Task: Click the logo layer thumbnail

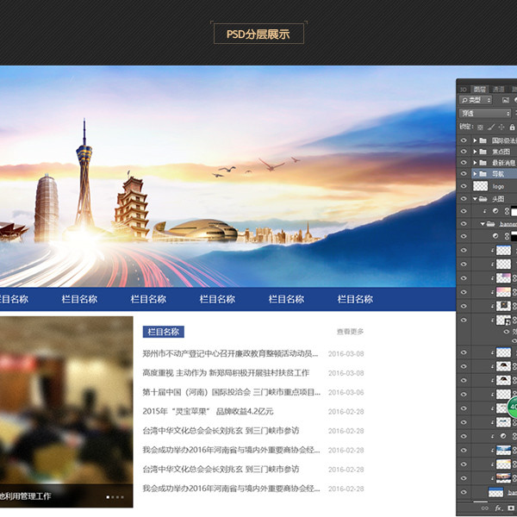Action: point(481,186)
